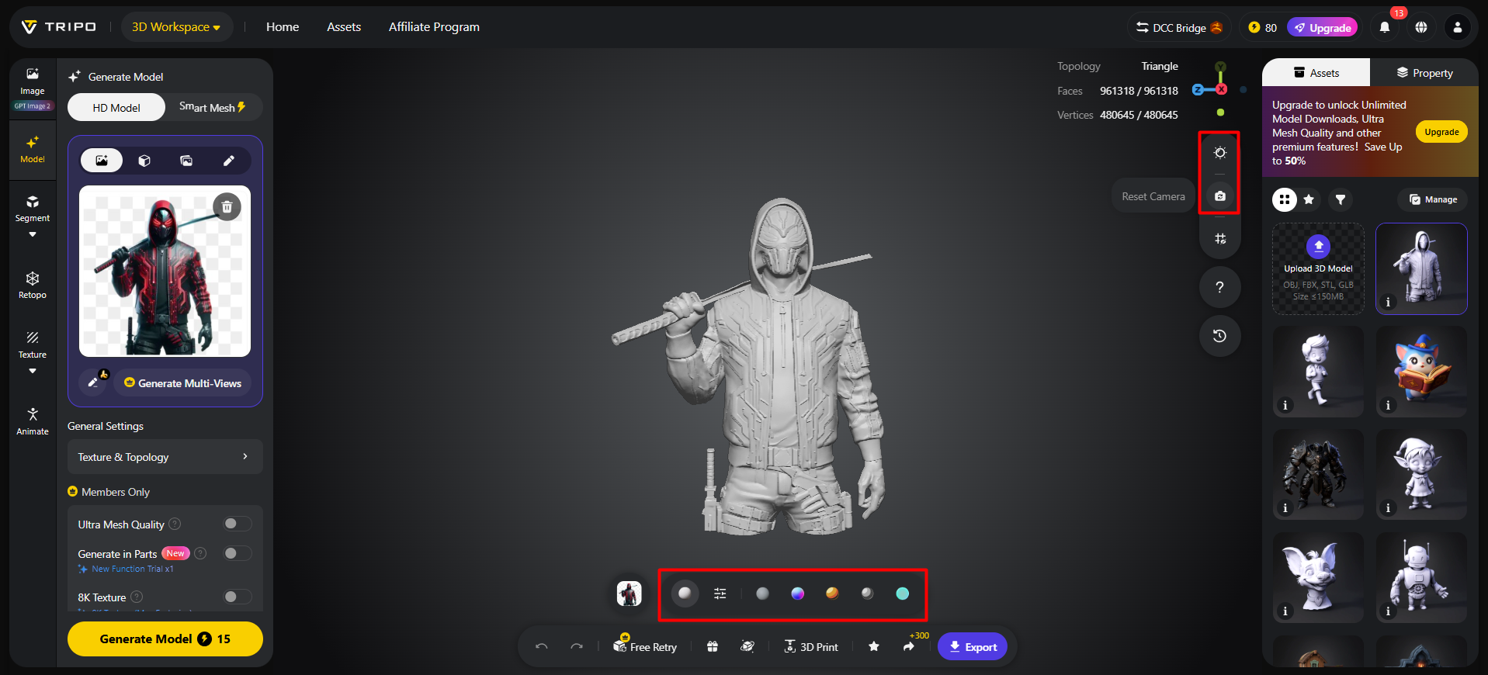Click the planet icon in bottom toolbar
This screenshot has height=675, width=1488.
click(747, 646)
